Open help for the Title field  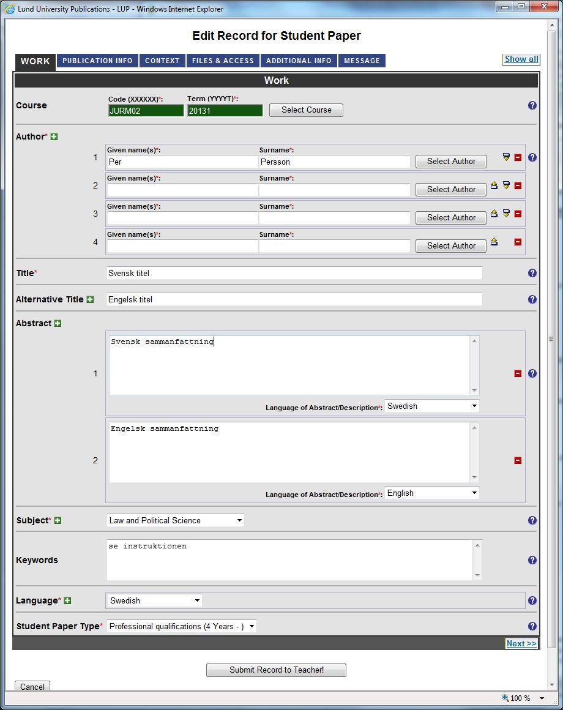coord(532,273)
